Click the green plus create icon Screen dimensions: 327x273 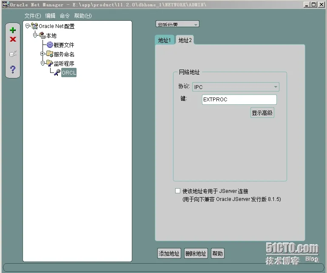13,30
